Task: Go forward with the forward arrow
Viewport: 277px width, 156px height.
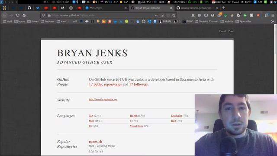Action: pyautogui.click(x=11, y=16)
